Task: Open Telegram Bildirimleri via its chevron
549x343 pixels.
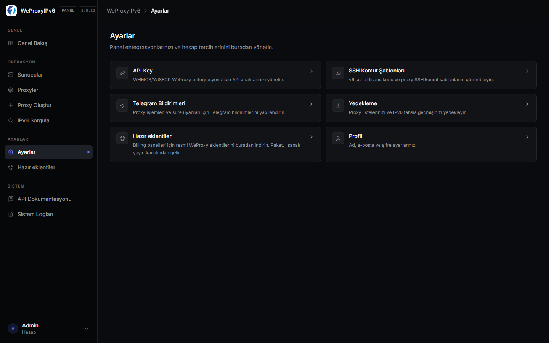Action: (x=311, y=104)
